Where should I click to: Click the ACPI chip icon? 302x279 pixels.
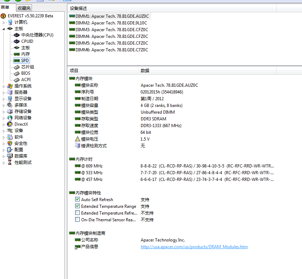coord(17,80)
